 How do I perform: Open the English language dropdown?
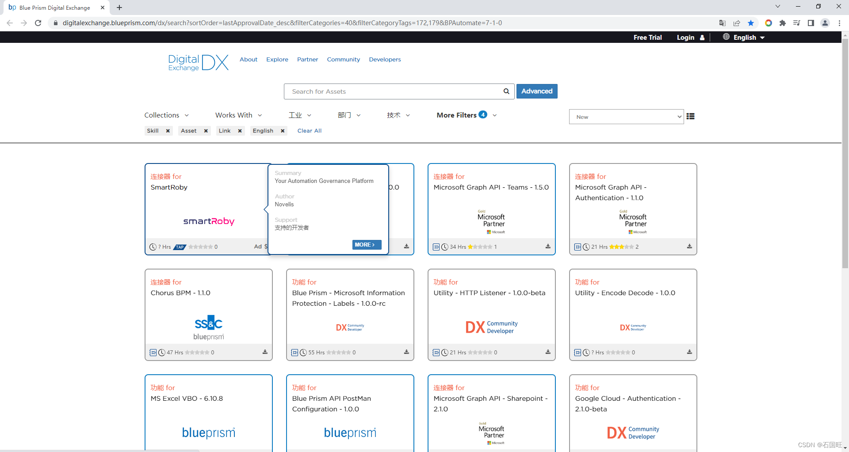point(744,38)
